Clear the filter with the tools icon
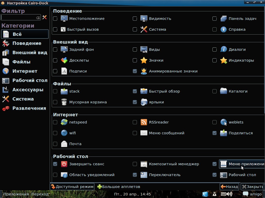 point(45,17)
